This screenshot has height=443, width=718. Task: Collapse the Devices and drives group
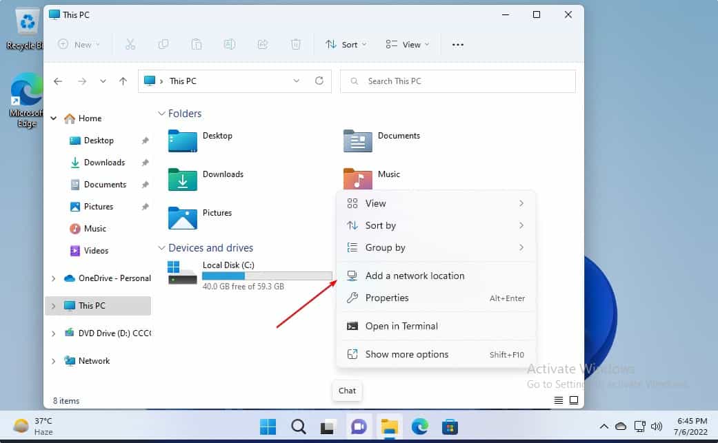[x=162, y=248]
